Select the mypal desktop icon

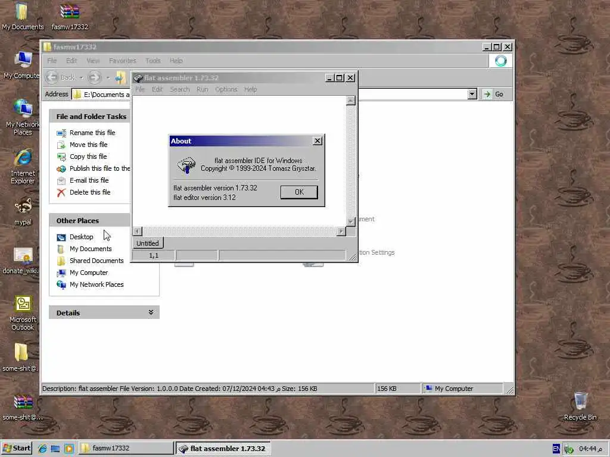(23, 211)
